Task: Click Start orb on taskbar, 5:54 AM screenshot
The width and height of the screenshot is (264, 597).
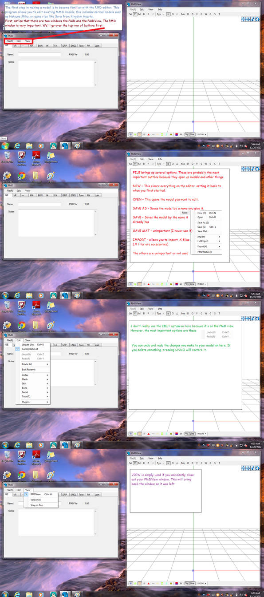Action: click(x=5, y=295)
